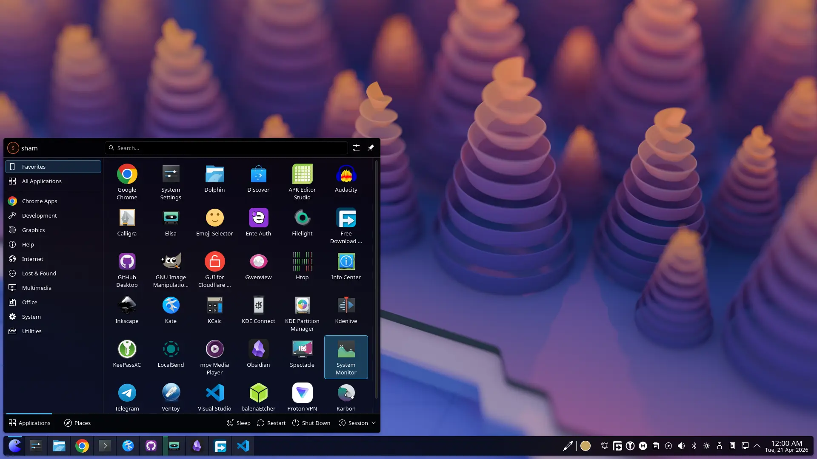Expand hidden system tray icons
Screen dimensions: 817x459
tap(757, 446)
